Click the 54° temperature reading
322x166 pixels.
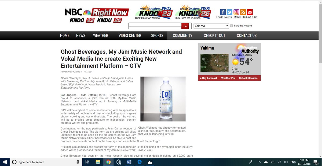(x=246, y=62)
